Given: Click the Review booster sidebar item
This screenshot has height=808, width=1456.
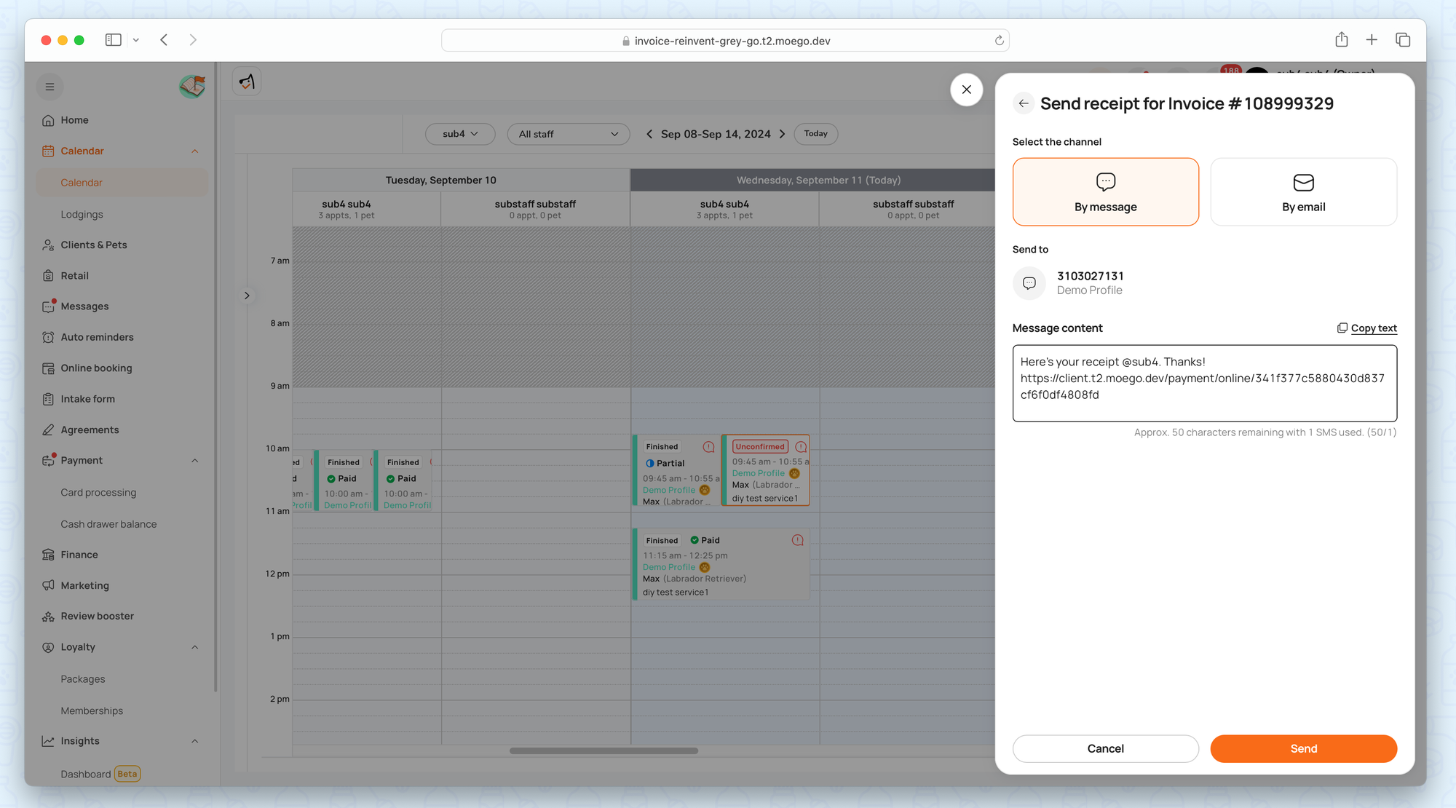Looking at the screenshot, I should pos(97,616).
